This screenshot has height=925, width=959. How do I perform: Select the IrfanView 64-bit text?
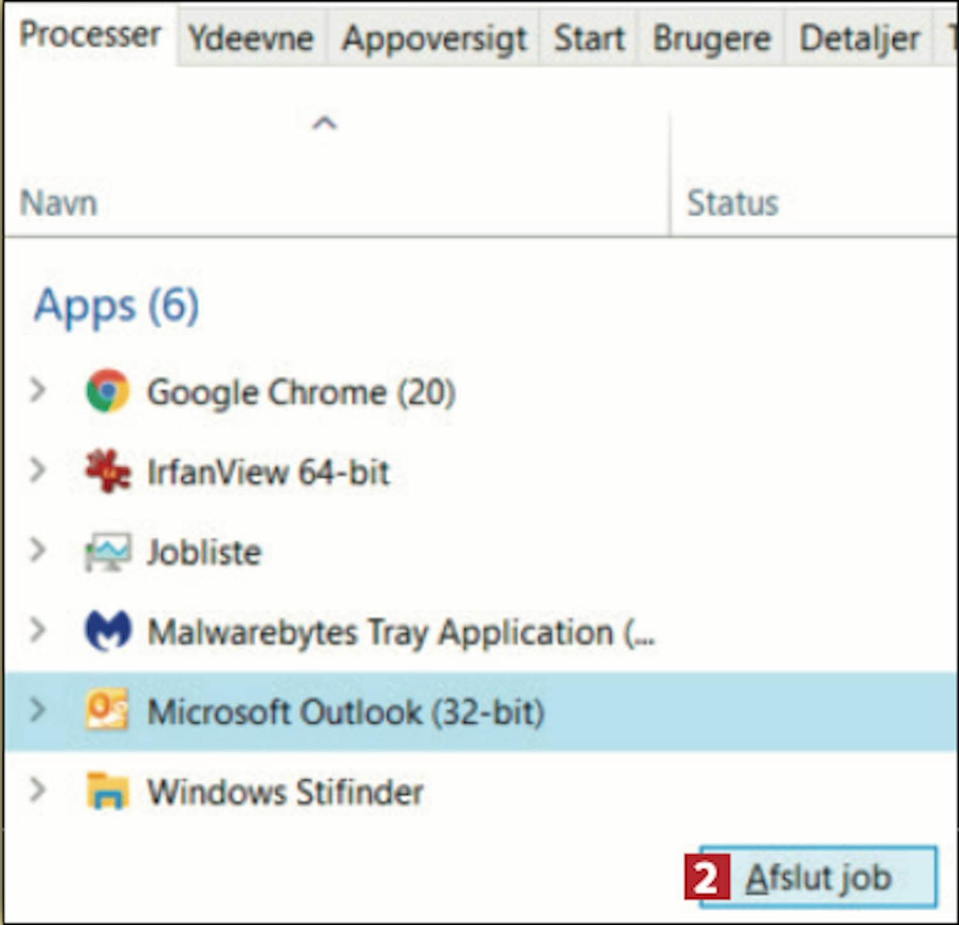269,472
